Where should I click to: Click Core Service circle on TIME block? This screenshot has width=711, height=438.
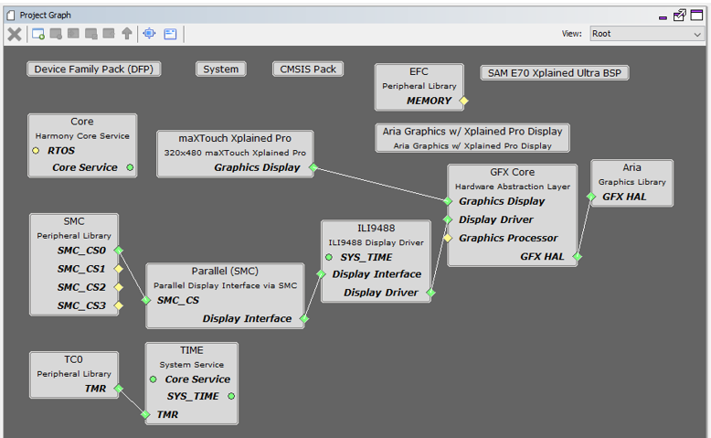(x=154, y=379)
